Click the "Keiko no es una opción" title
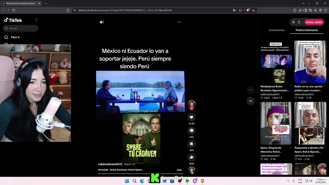Screen dimensions: 329x185 tap(308, 88)
